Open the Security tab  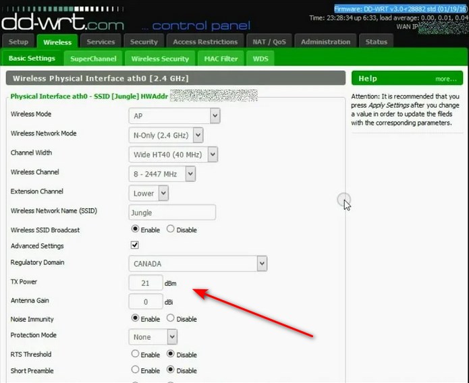(144, 42)
